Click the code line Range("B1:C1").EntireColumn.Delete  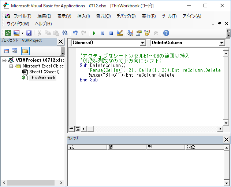pos(131,75)
